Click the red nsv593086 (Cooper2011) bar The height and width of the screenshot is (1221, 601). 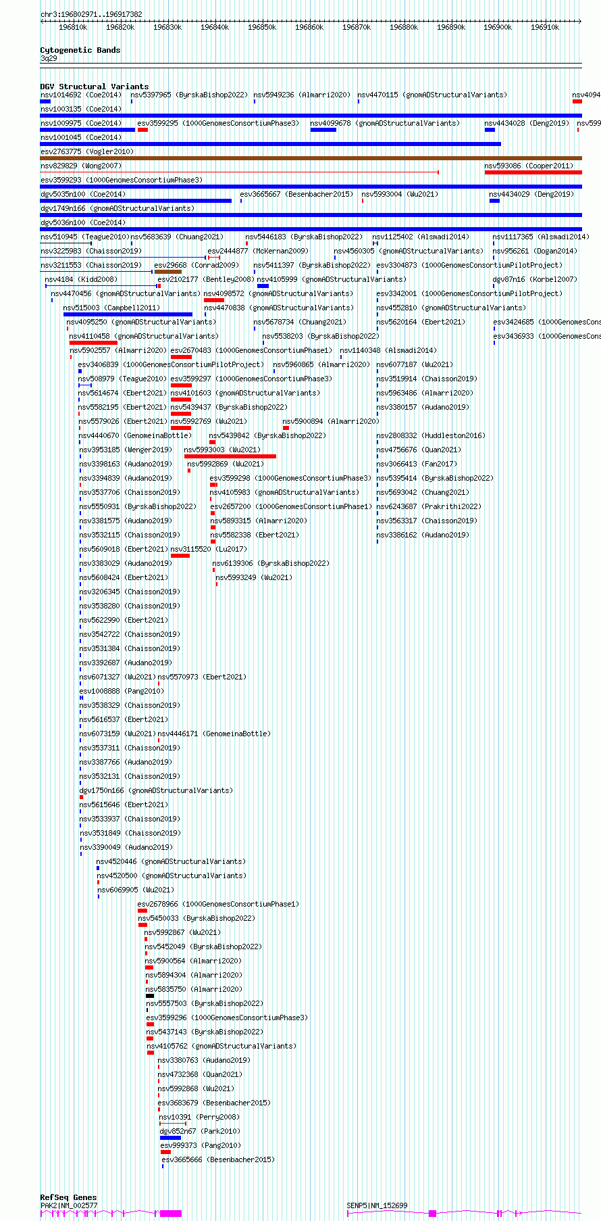(x=533, y=172)
